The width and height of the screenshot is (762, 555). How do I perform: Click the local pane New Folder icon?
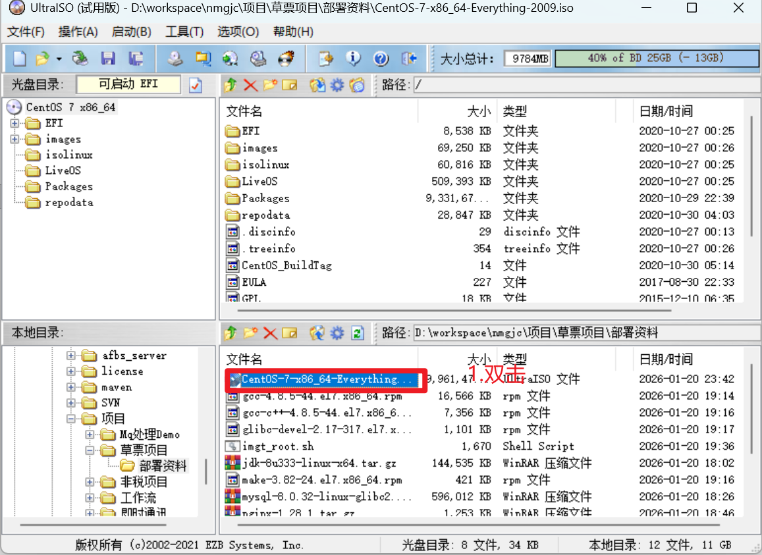point(251,333)
